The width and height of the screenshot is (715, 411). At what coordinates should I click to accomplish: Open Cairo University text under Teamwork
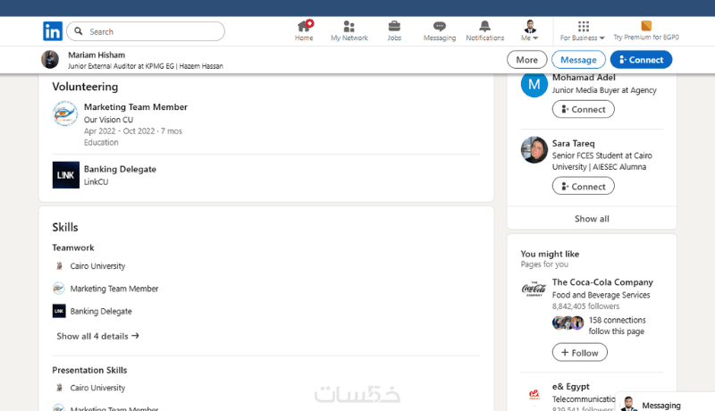coord(97,266)
